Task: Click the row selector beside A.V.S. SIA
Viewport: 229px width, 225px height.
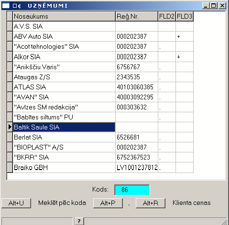Action: click(x=10, y=26)
